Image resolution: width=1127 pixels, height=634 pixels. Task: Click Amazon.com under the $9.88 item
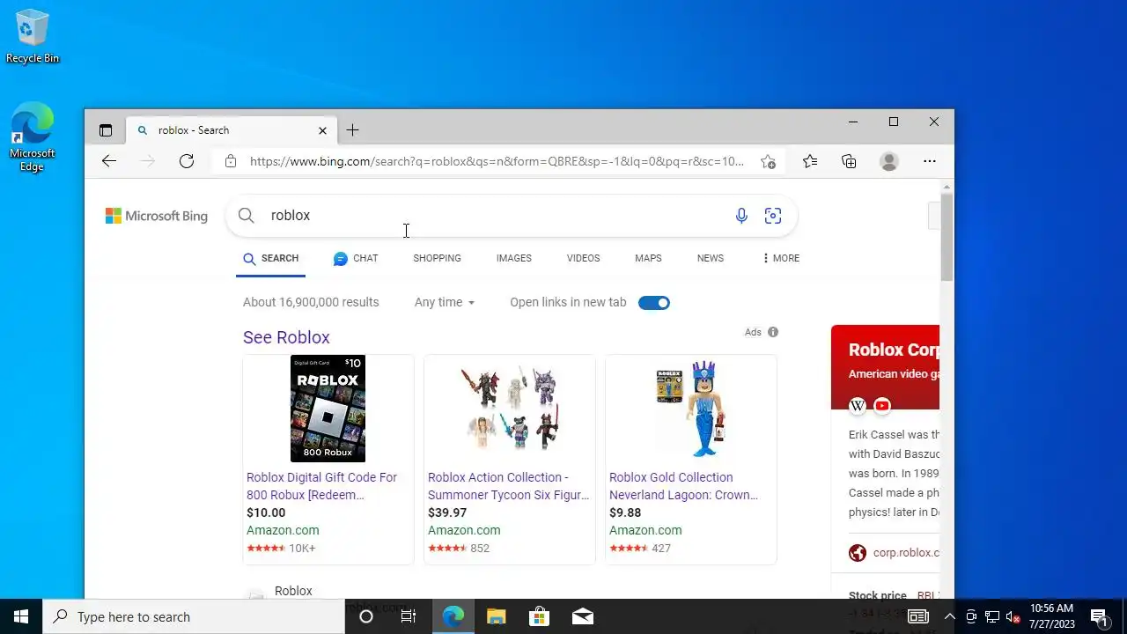click(645, 530)
